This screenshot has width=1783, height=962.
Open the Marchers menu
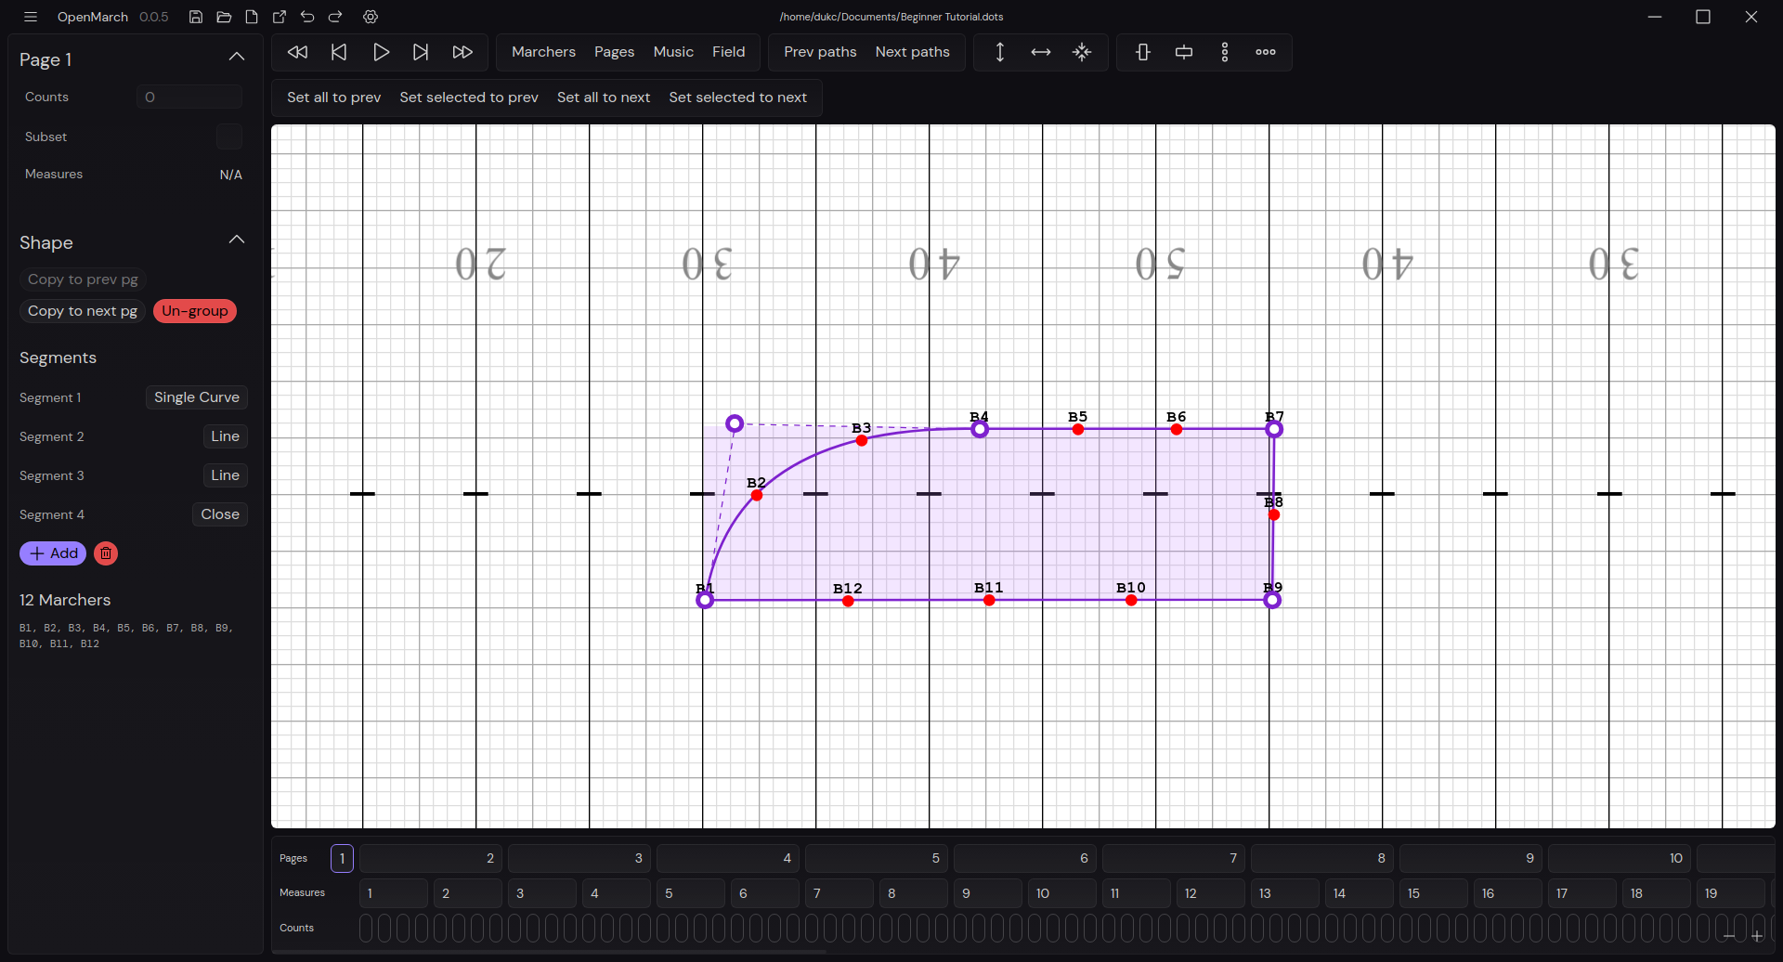point(543,52)
